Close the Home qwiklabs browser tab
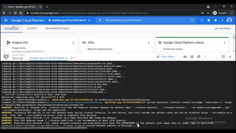 [40, 7]
